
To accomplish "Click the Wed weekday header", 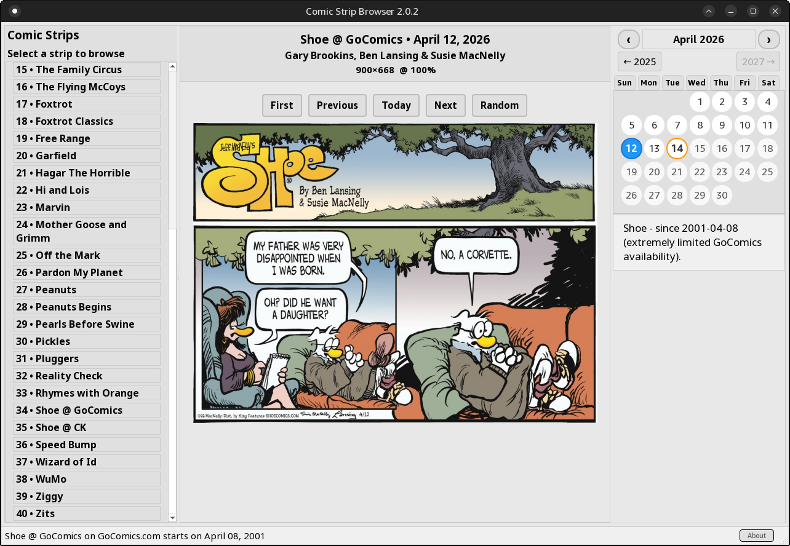I will (696, 82).
